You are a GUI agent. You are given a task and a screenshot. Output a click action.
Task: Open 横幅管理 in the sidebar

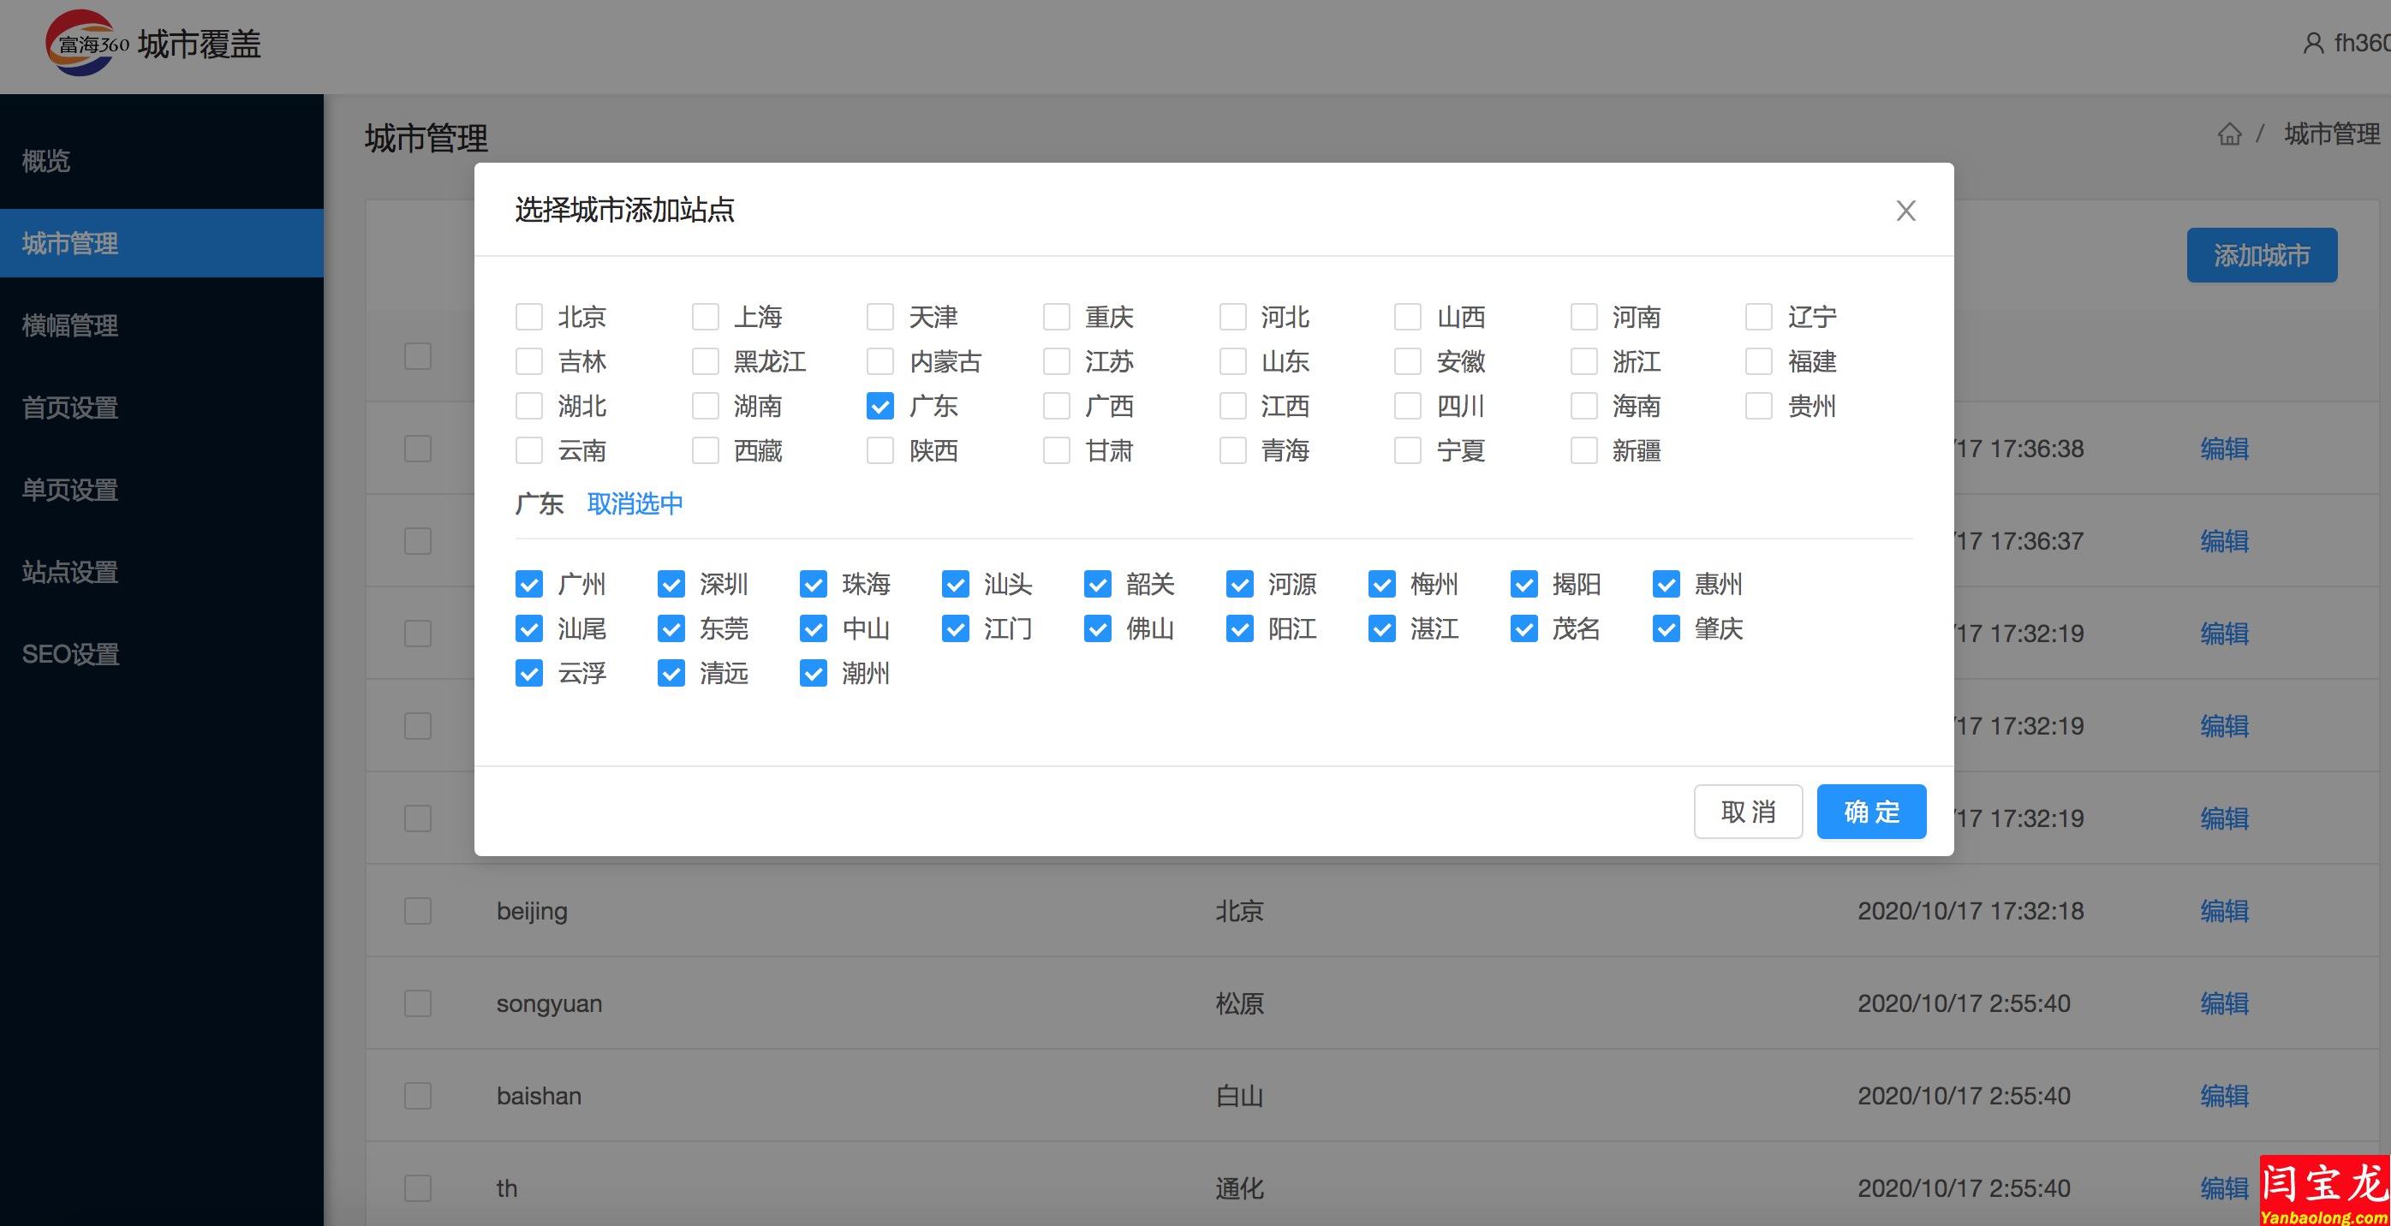(70, 325)
